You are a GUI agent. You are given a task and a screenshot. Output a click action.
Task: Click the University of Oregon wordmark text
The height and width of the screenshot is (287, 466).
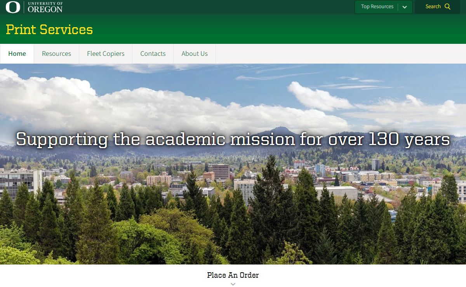[45, 7]
